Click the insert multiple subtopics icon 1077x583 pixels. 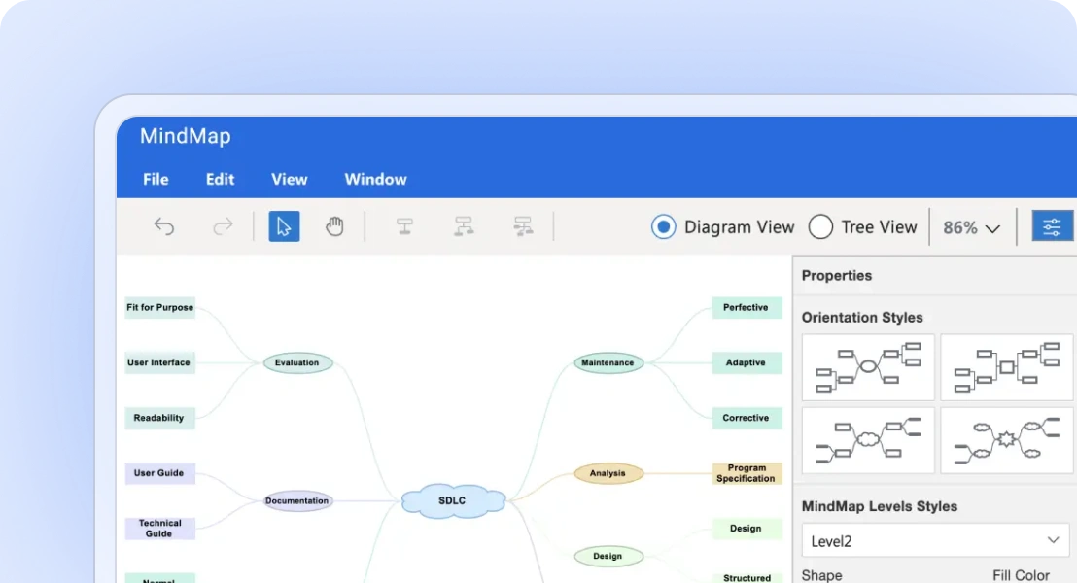523,226
